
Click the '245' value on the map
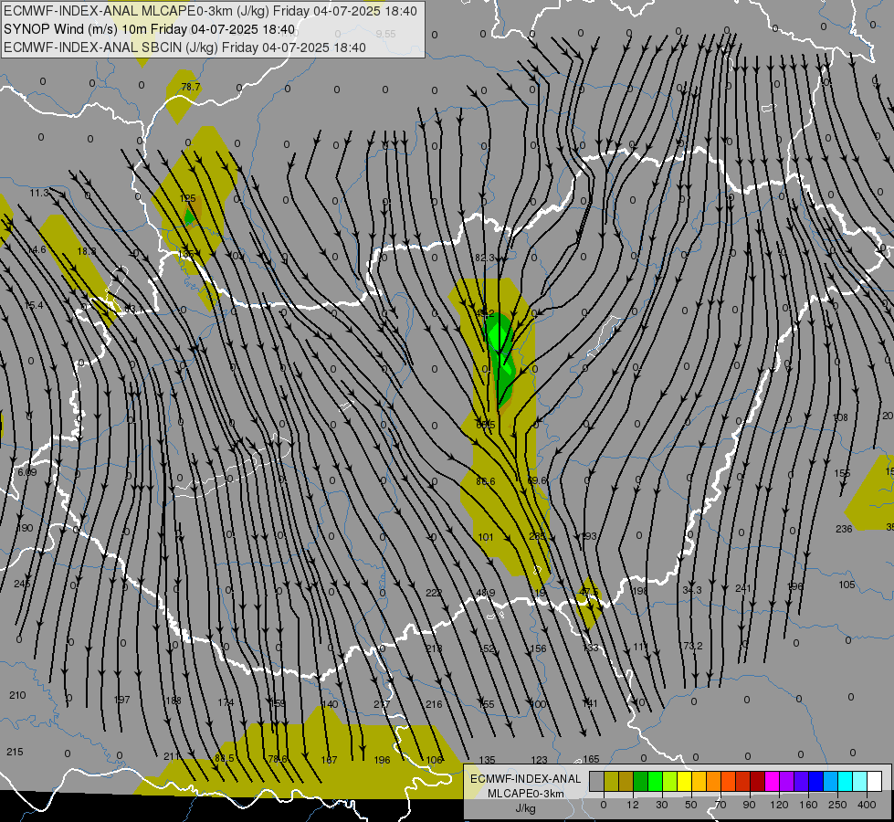click(x=22, y=584)
